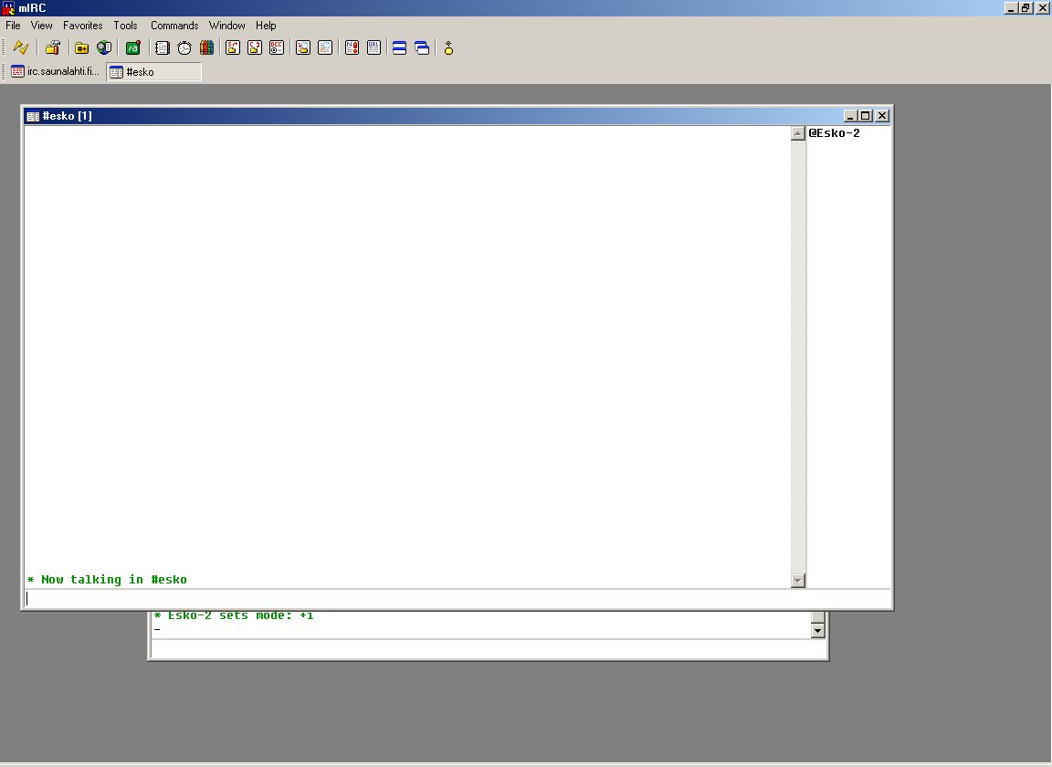The height and width of the screenshot is (767, 1052).
Task: Click the #esko chat scrollbar up arrow
Action: 798,133
